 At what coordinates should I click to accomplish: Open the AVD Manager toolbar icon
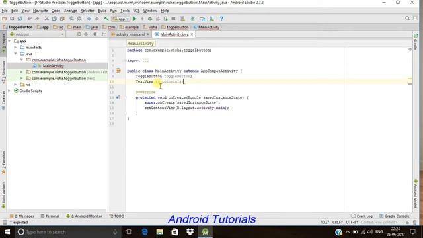[x=183, y=19]
